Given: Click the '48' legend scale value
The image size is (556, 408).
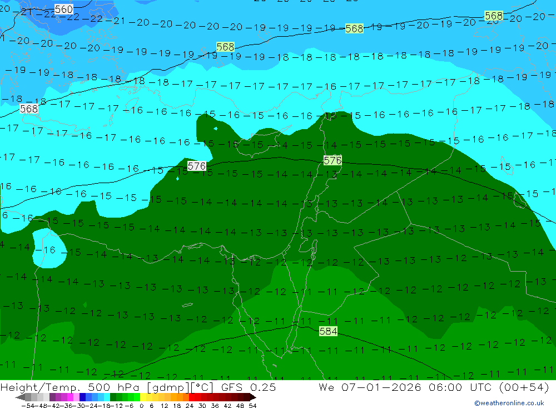Looking at the screenshot, I should tap(240, 406).
